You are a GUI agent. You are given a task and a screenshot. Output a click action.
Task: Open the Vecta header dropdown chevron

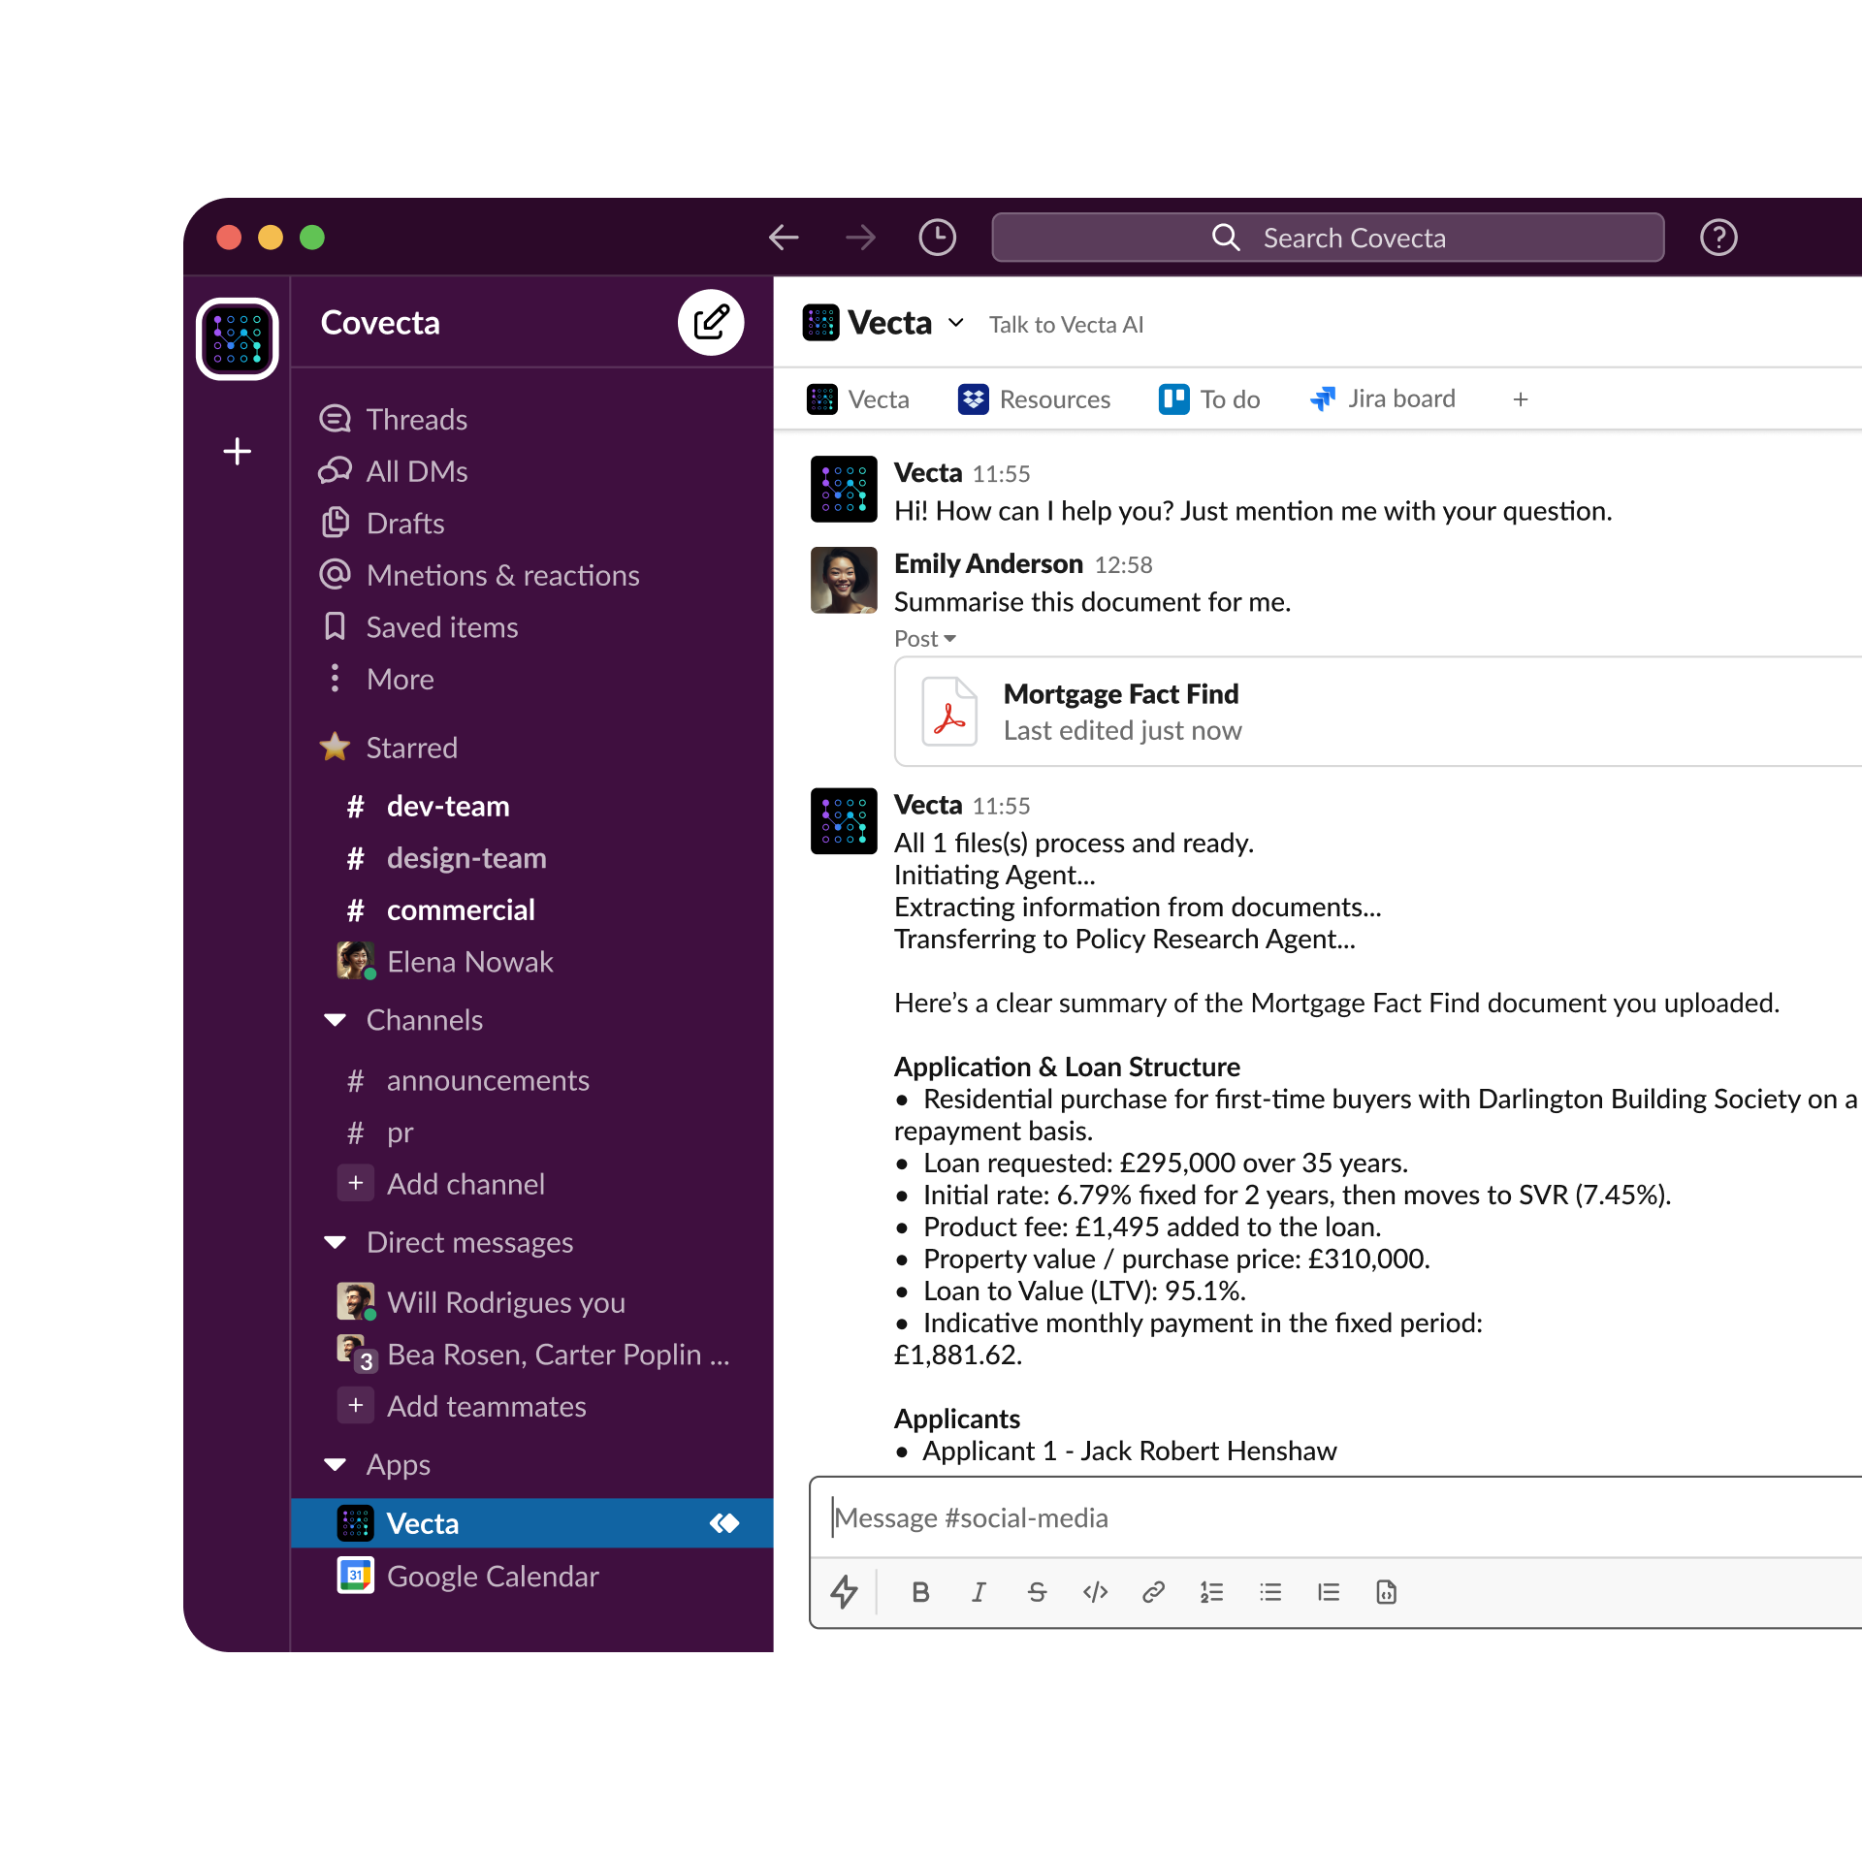click(956, 323)
